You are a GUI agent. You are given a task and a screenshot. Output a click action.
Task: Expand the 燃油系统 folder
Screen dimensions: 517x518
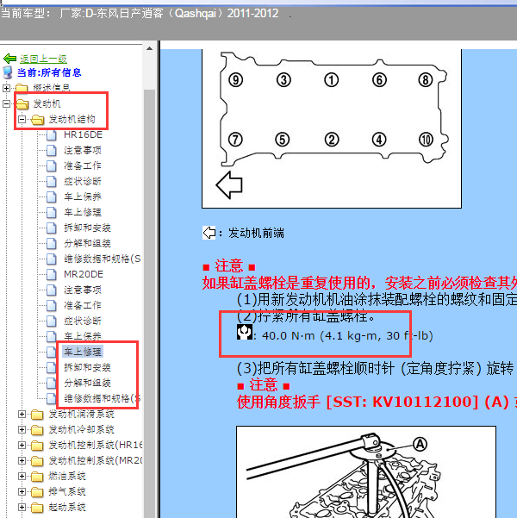point(22,476)
